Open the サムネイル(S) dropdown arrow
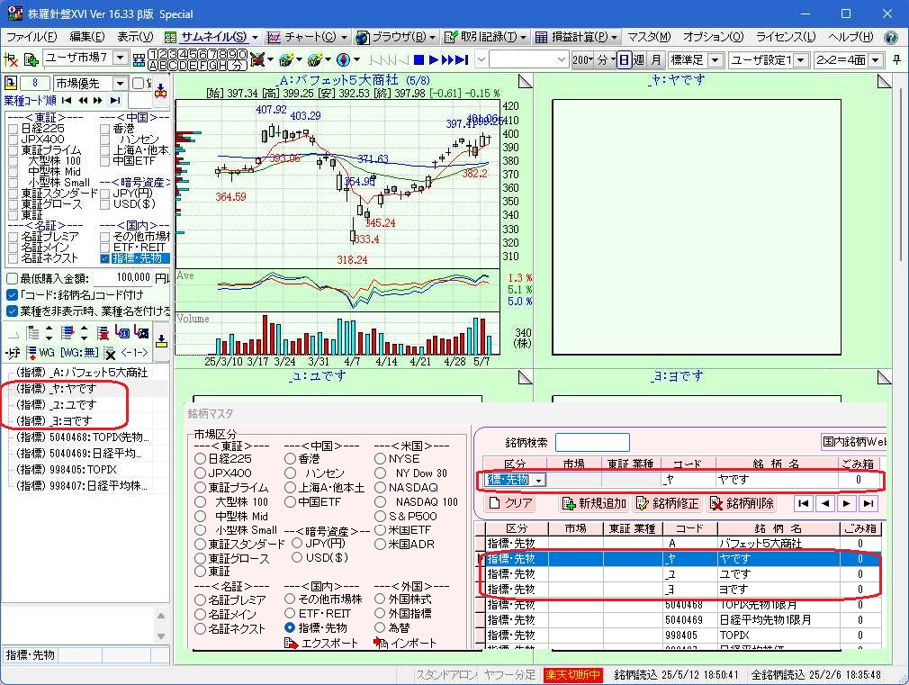 point(255,37)
